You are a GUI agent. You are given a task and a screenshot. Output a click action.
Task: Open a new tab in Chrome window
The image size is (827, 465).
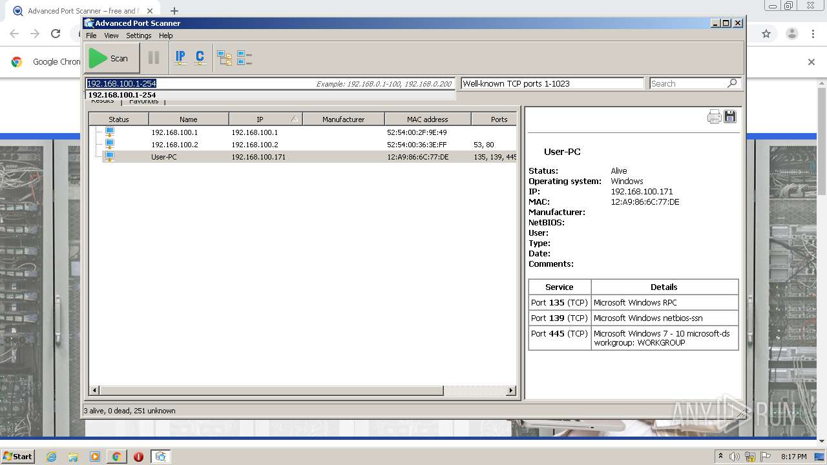pos(174,11)
